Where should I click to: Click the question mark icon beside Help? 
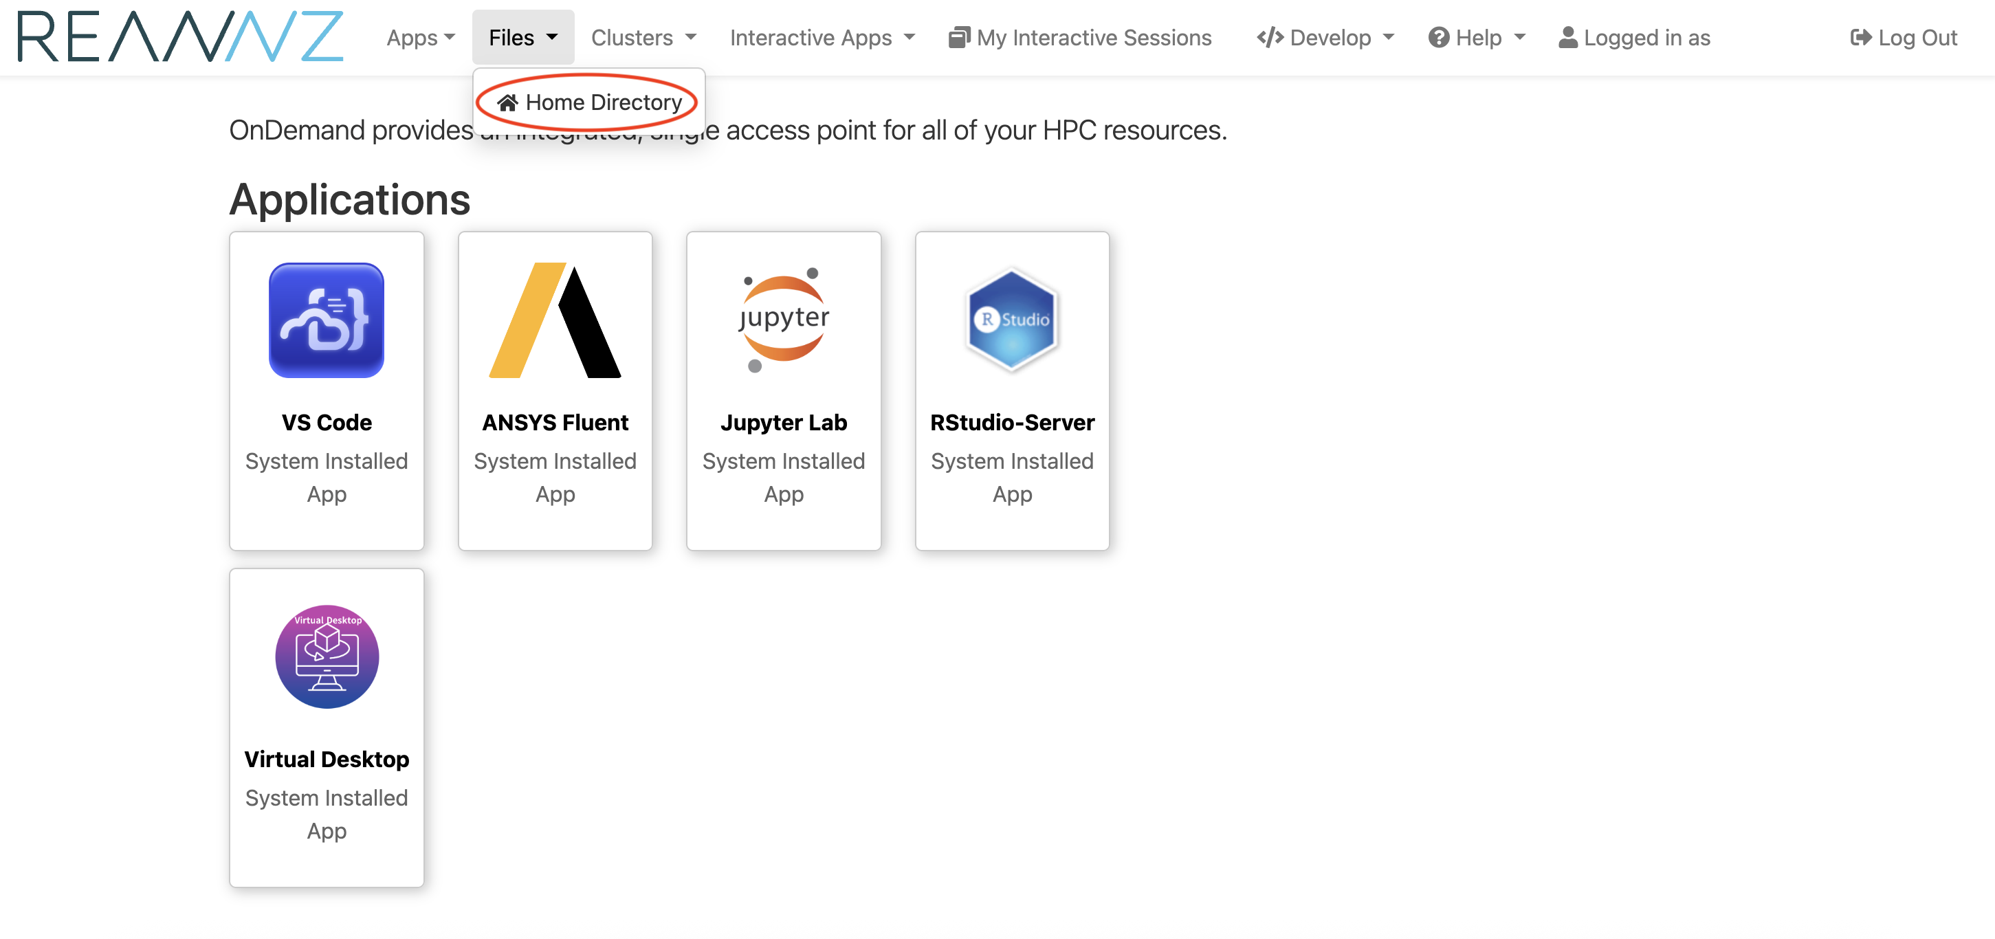[x=1439, y=37]
